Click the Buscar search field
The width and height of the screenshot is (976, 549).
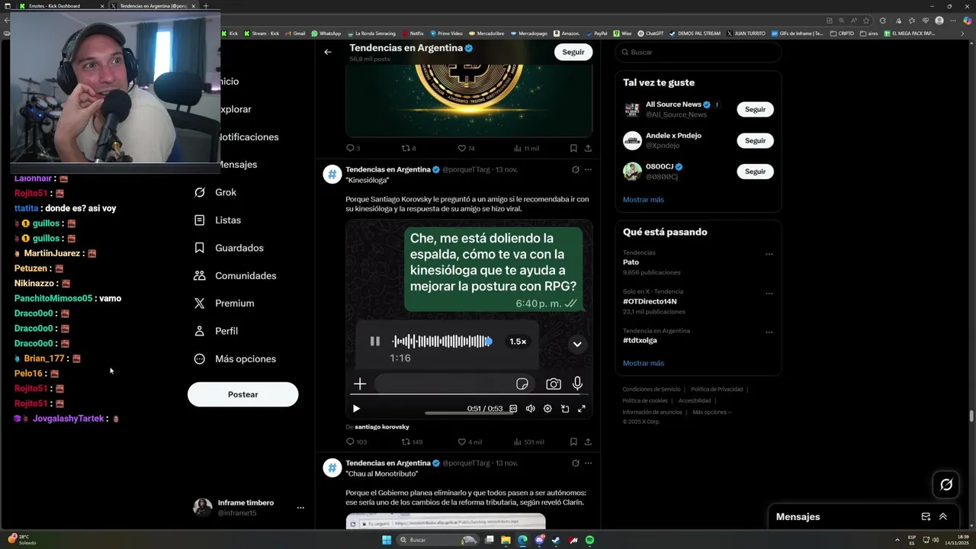[x=698, y=52]
